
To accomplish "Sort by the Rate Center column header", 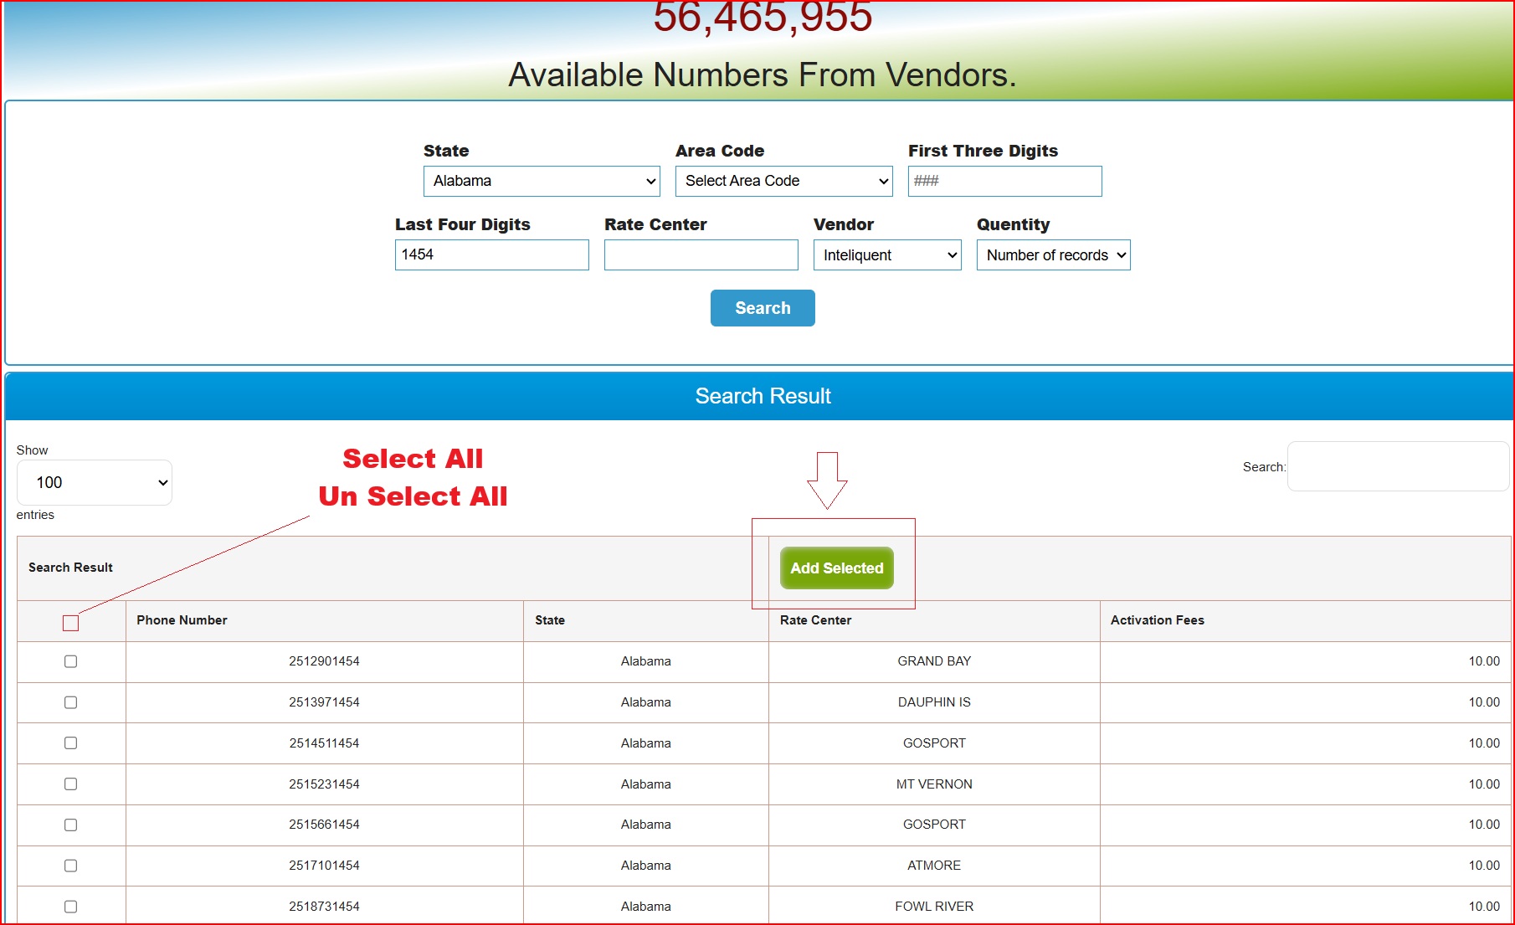I will (815, 620).
